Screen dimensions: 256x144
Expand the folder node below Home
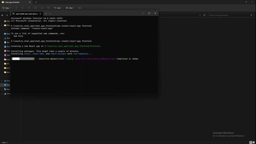2,25
